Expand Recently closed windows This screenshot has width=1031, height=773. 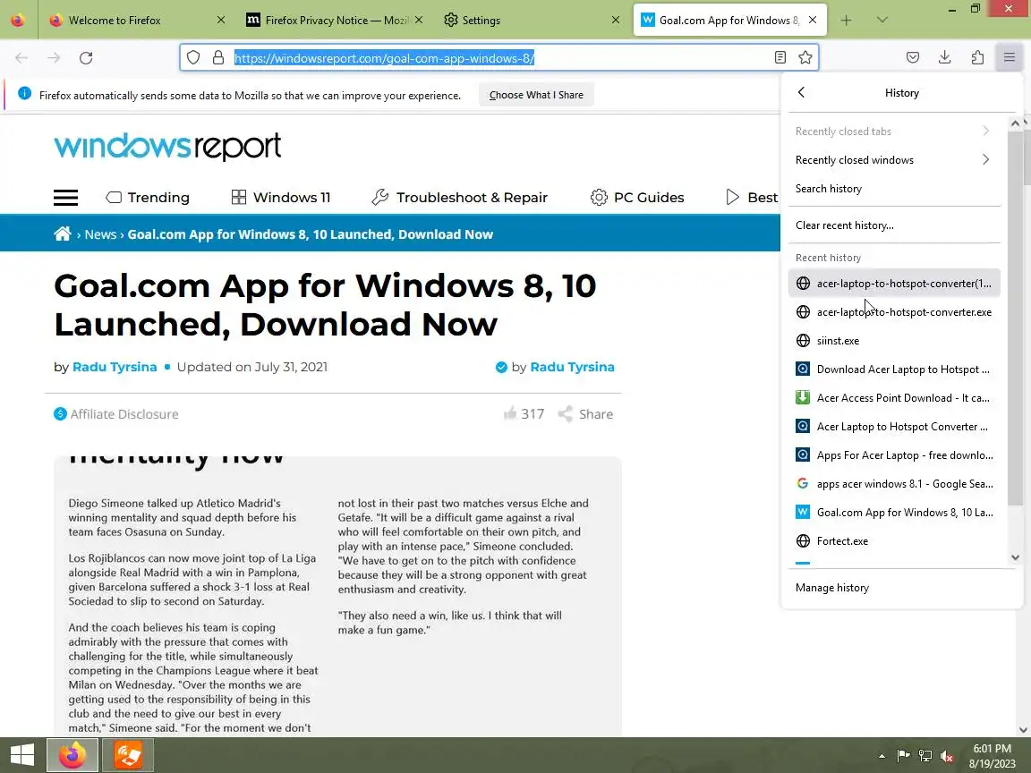pyautogui.click(x=894, y=160)
